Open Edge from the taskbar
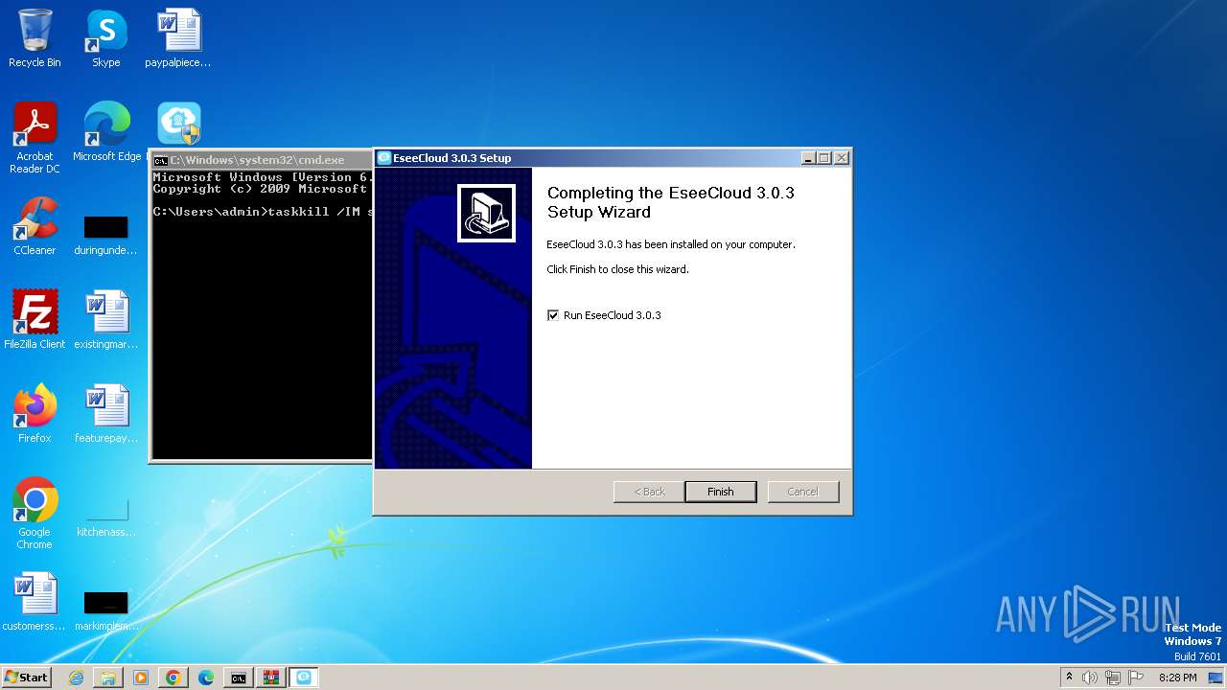1227x690 pixels. [206, 678]
